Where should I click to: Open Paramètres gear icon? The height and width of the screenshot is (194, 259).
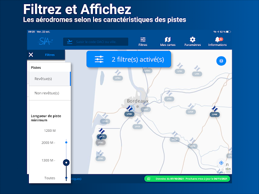click(193, 41)
